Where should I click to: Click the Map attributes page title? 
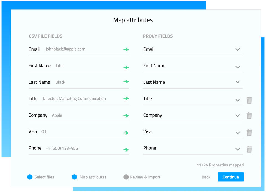[133, 20]
